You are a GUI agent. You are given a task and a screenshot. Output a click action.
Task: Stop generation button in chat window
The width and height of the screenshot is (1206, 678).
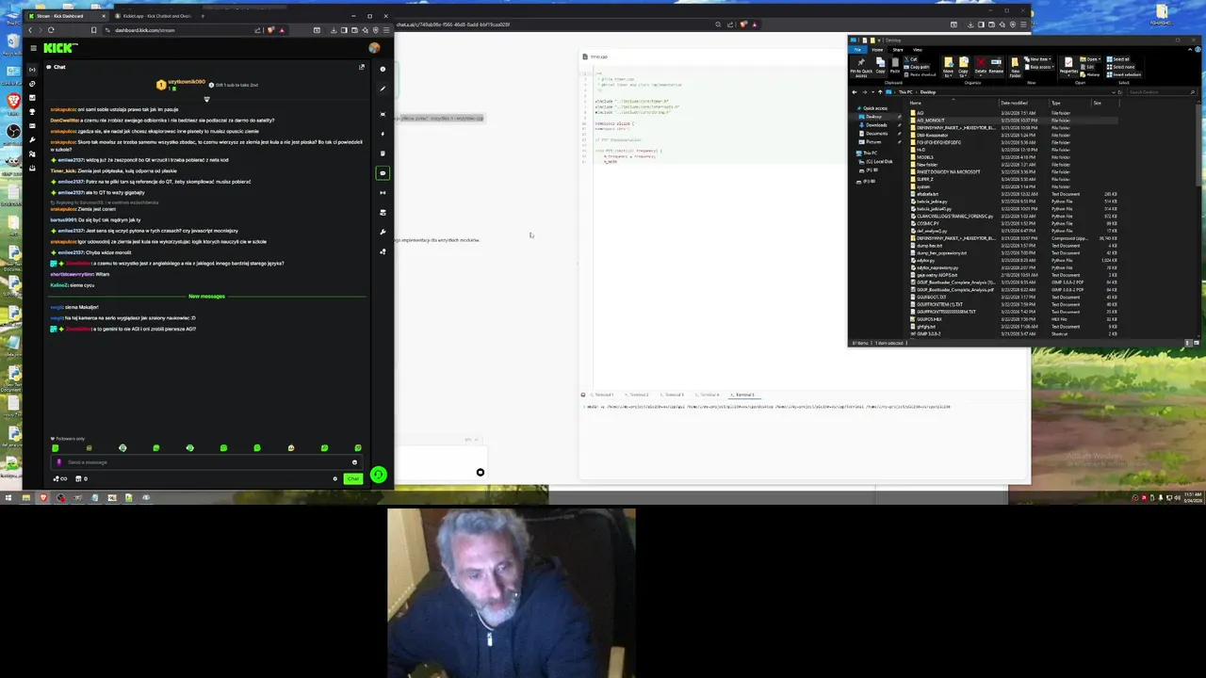[480, 472]
